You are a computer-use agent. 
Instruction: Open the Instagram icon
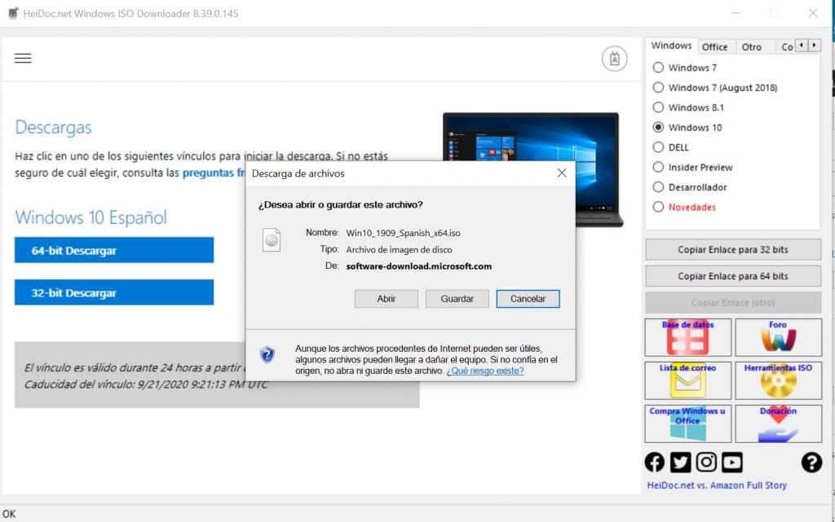click(x=706, y=463)
